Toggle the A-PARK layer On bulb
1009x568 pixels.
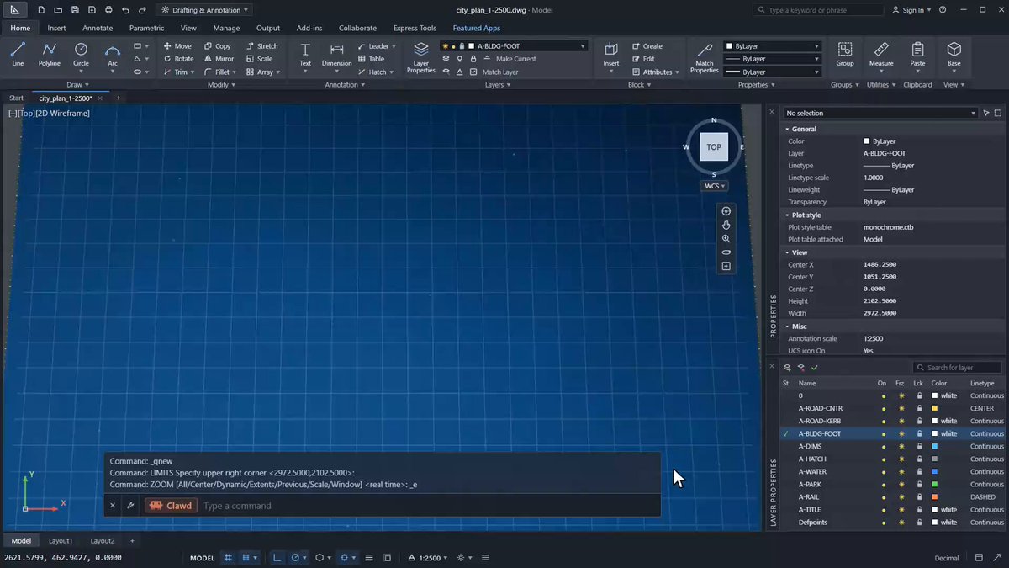tap(883, 485)
